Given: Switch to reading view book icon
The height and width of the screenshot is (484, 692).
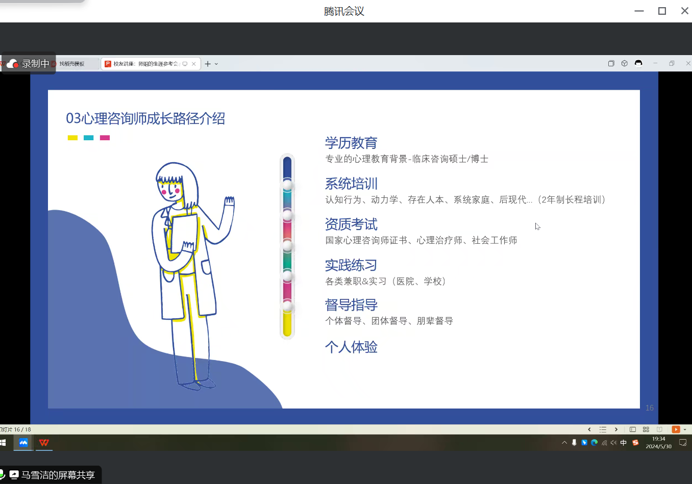Looking at the screenshot, I should coord(659,429).
